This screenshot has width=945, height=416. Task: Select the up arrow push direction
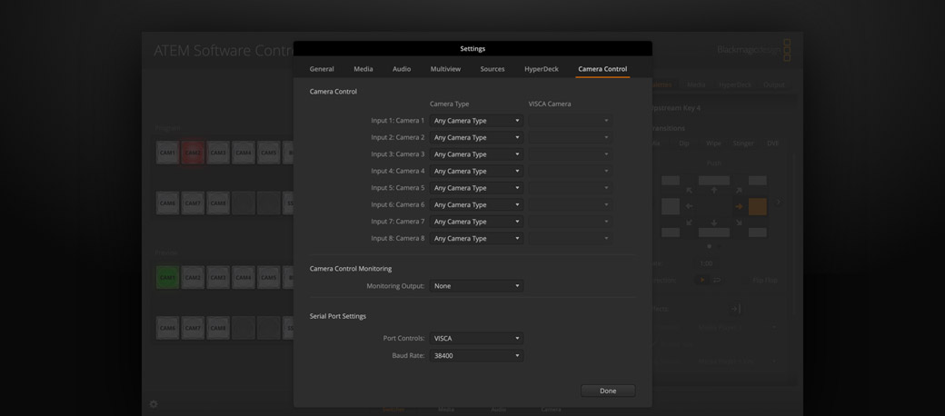tap(713, 190)
